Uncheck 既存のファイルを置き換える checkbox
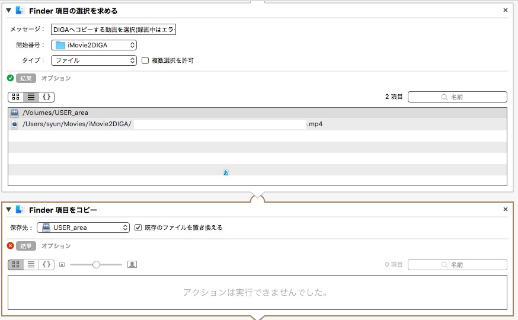518x320 pixels. (138, 228)
